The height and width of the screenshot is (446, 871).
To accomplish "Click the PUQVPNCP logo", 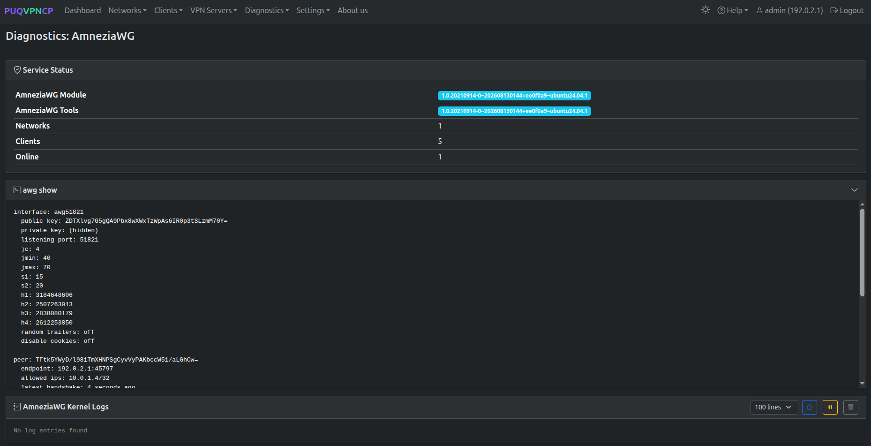I will click(29, 11).
